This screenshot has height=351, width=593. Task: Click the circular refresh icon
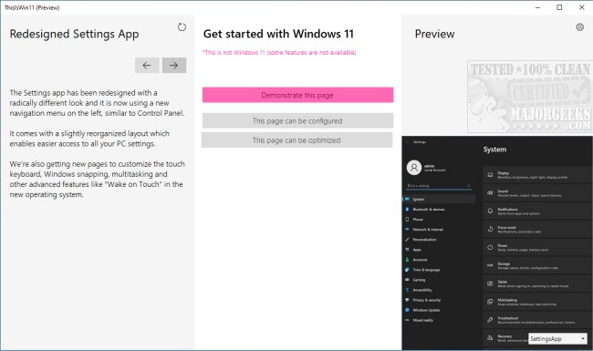pos(182,26)
